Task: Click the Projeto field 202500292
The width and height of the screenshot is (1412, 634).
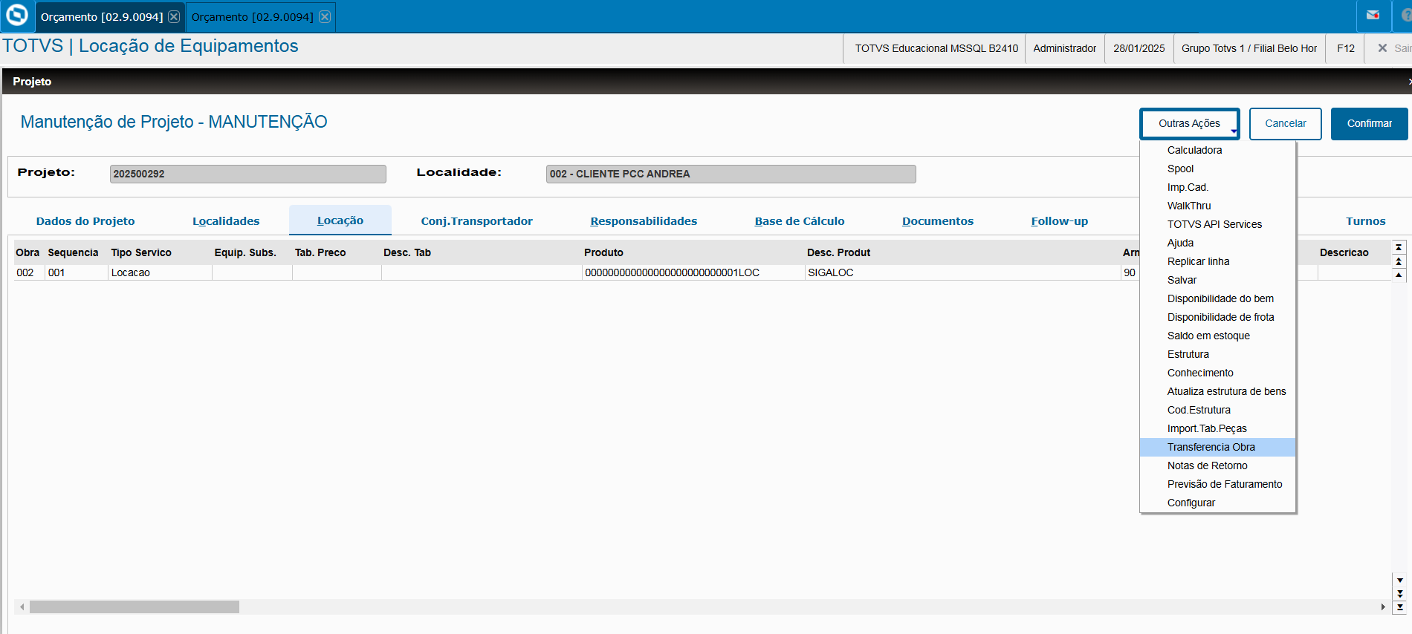Action: point(248,174)
